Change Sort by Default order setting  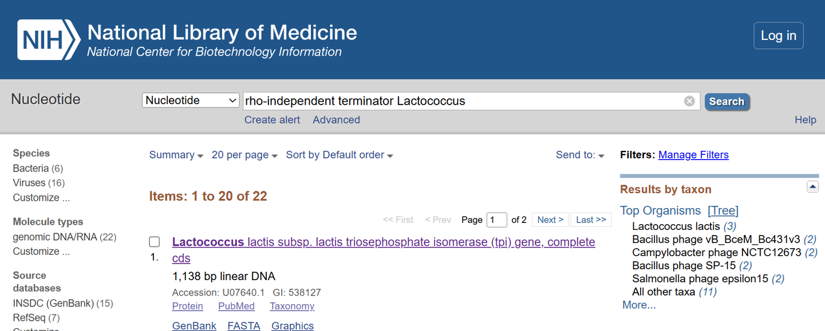pos(340,155)
